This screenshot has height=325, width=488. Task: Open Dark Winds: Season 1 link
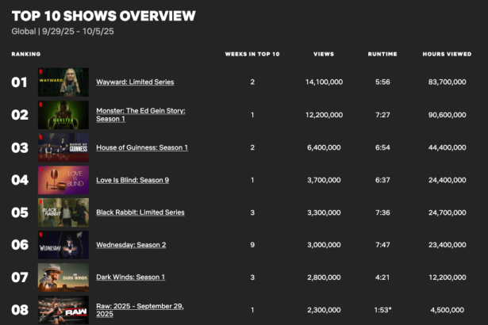pos(130,277)
